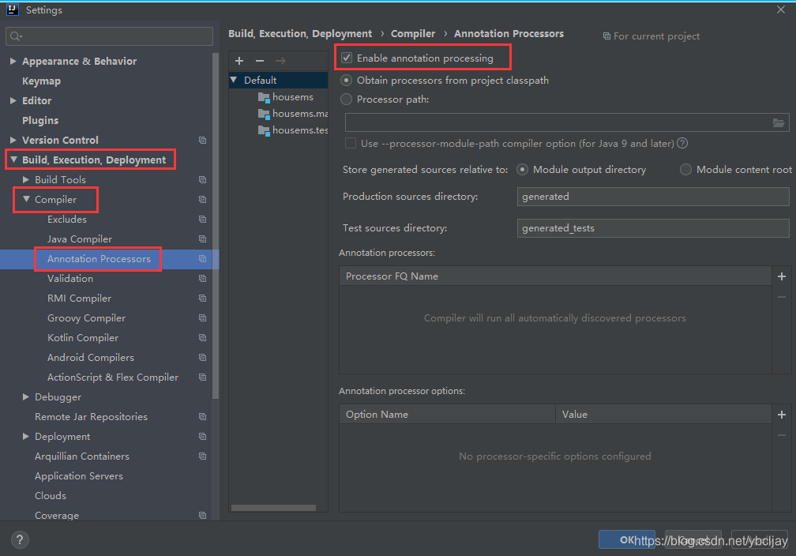Viewport: 796px width, 556px height.
Task: Expand Appearance & Behavior section
Action: click(x=13, y=61)
